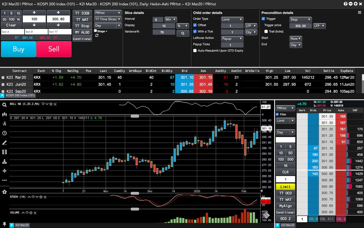Toggle the crosshair cursor tool
This screenshot has height=228, width=364.
pos(4,171)
